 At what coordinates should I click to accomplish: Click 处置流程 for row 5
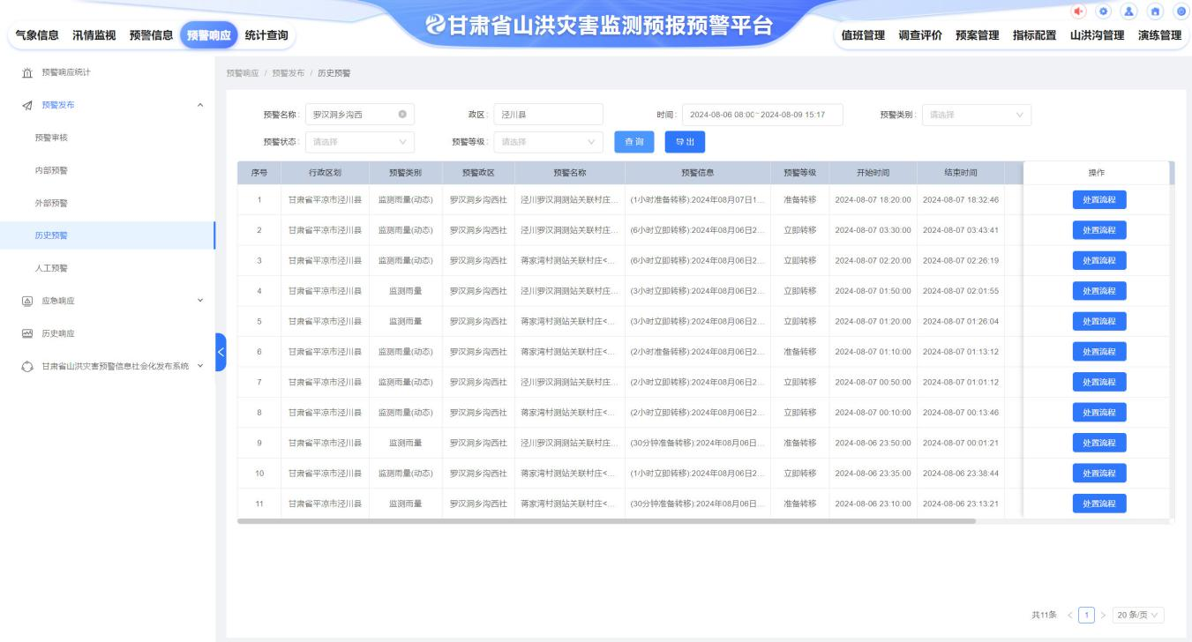tap(1099, 321)
